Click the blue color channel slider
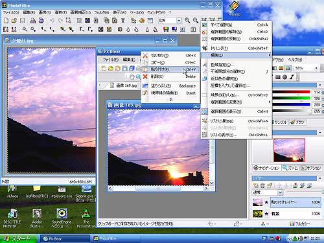The width and height of the screenshot is (324, 243). (291, 105)
